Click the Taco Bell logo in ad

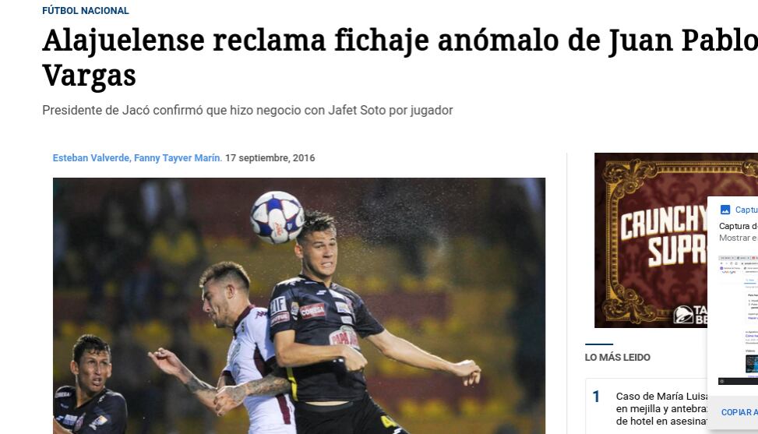[690, 314]
